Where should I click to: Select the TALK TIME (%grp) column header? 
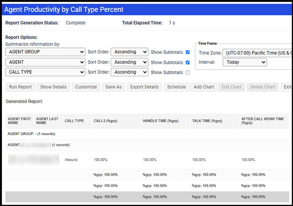click(x=214, y=121)
